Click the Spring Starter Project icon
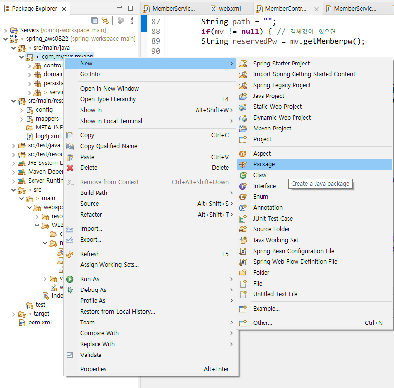394x388 pixels. pyautogui.click(x=243, y=64)
